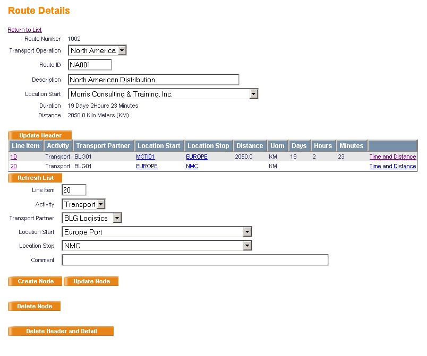Open line item 10 link
This screenshot has height=356, width=427.
click(x=13, y=157)
